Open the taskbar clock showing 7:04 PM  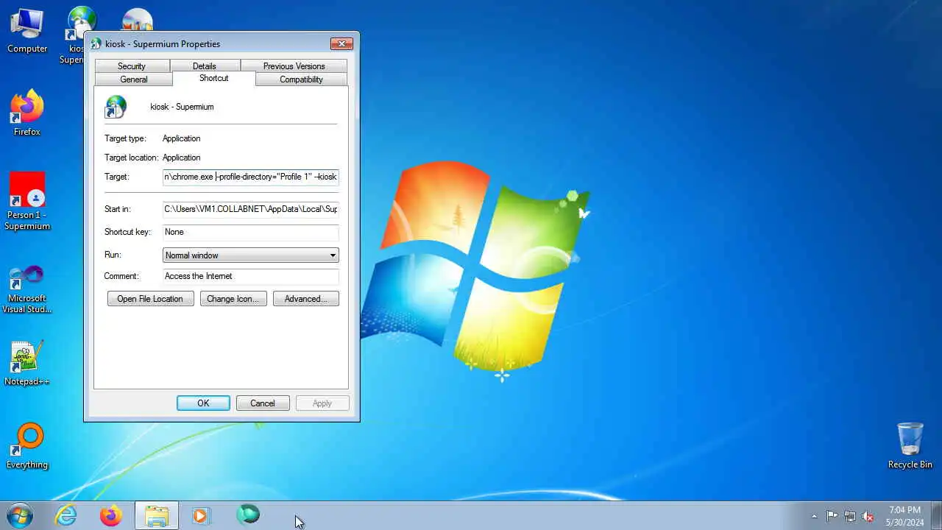click(x=904, y=515)
